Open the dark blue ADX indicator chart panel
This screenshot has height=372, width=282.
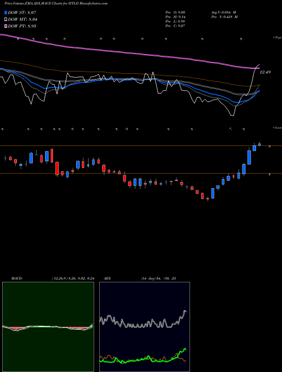(144, 327)
